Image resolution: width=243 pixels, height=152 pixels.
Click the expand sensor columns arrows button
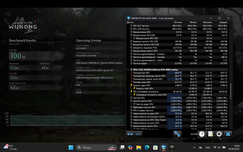[130, 134]
